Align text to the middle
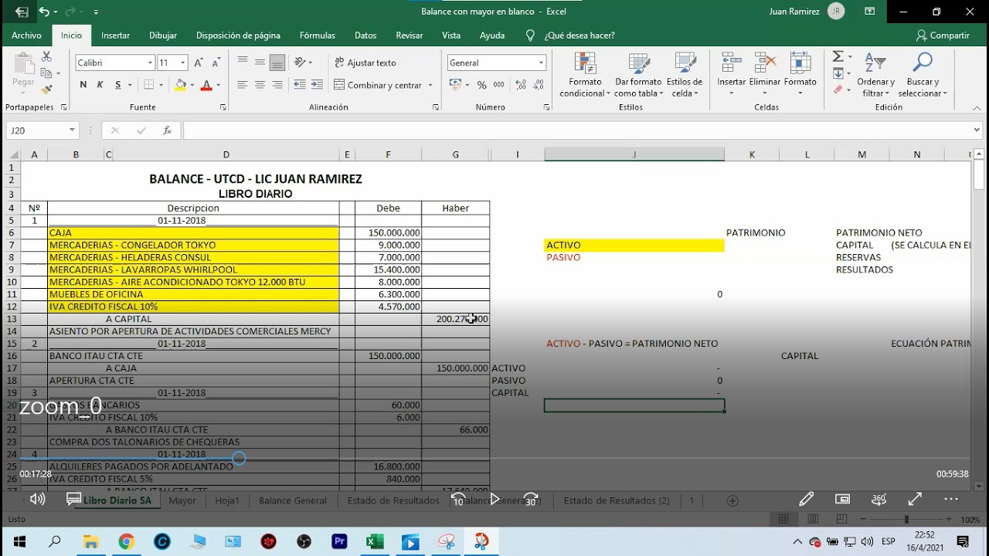989x556 pixels. [x=260, y=63]
